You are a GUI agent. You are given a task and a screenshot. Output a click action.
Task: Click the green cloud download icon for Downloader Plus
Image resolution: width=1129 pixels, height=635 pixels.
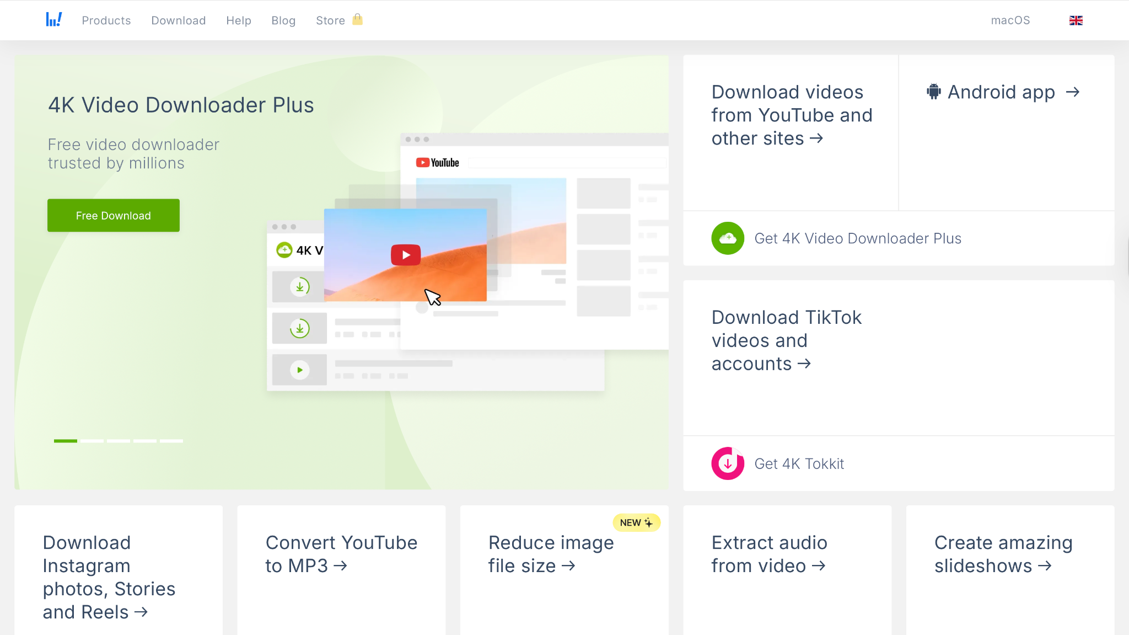coord(728,238)
